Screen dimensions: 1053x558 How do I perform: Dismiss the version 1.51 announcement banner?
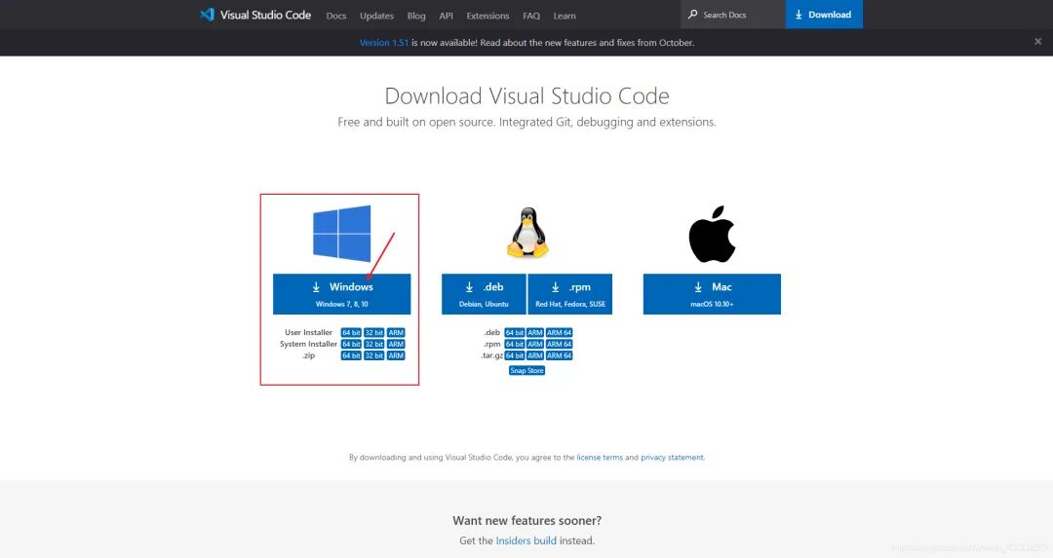[1037, 42]
